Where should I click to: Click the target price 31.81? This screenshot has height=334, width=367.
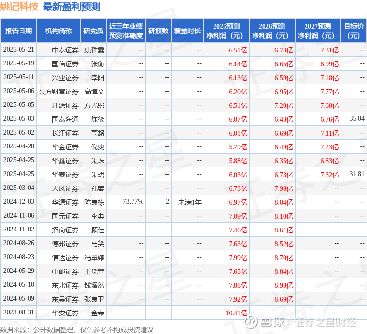tap(357, 174)
